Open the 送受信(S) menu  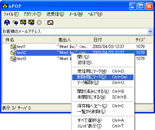click(x=55, y=14)
